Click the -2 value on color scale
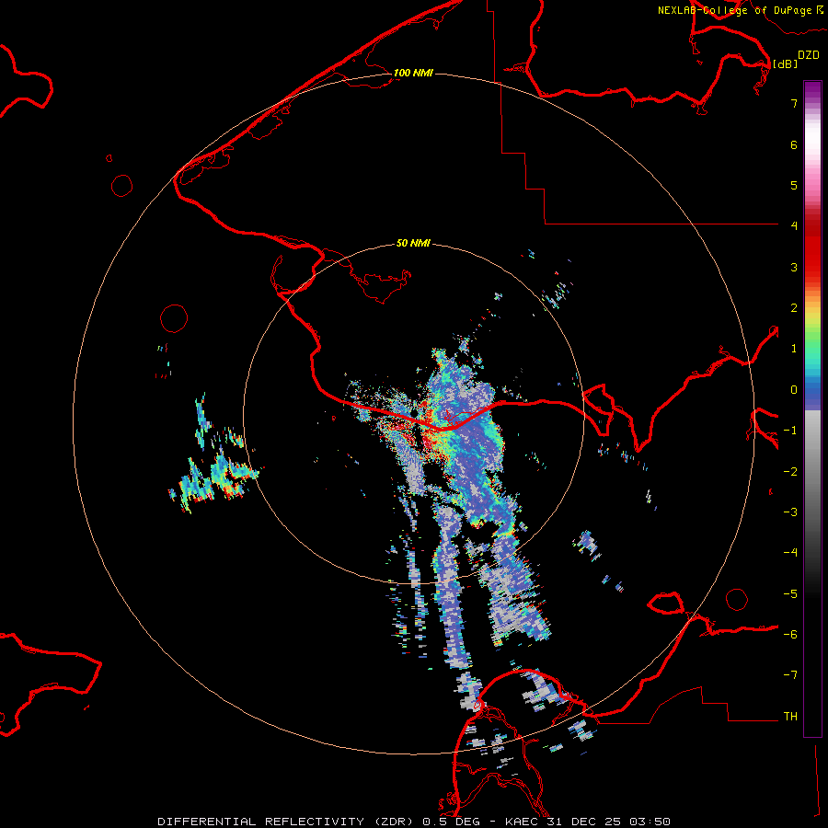This screenshot has width=828, height=828. [x=790, y=472]
